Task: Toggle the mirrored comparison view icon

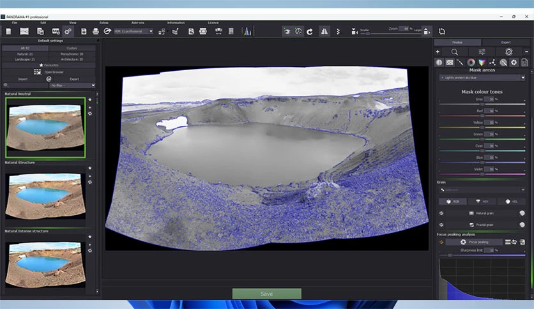Action: click(324, 31)
